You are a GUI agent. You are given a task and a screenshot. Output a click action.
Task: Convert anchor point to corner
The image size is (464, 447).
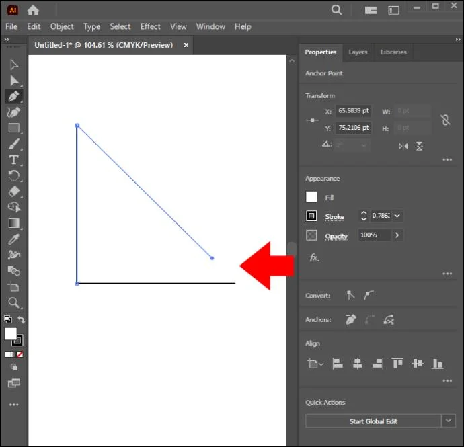tap(350, 295)
